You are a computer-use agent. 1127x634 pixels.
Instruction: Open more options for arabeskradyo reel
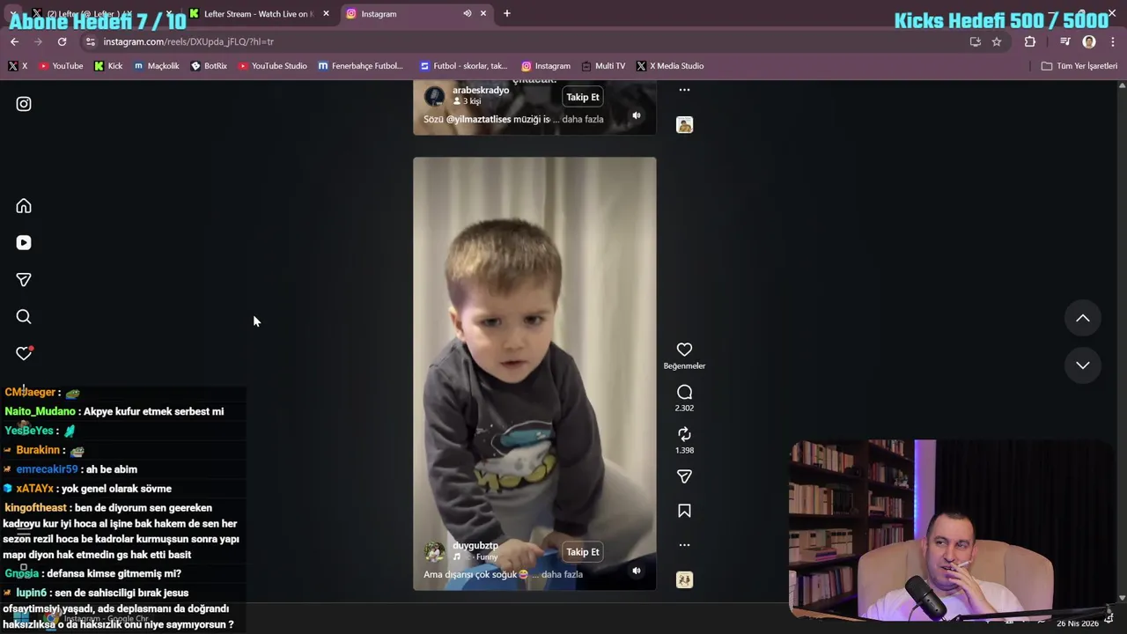pos(684,90)
